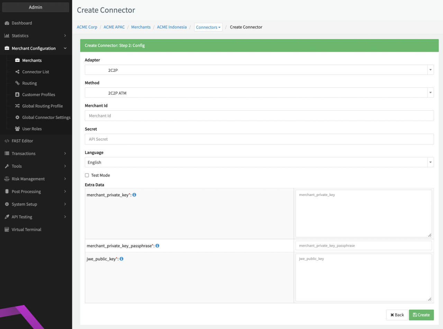Open the Connectors breadcrumb dropdown

(208, 27)
